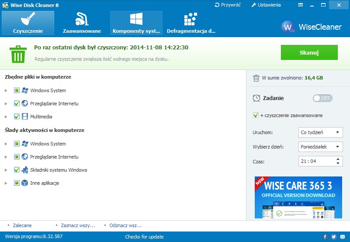Click the globe icon of Przeglądanie Internetu under Ślady aktywności
Viewport: 350px width, 242px height.
[25, 157]
